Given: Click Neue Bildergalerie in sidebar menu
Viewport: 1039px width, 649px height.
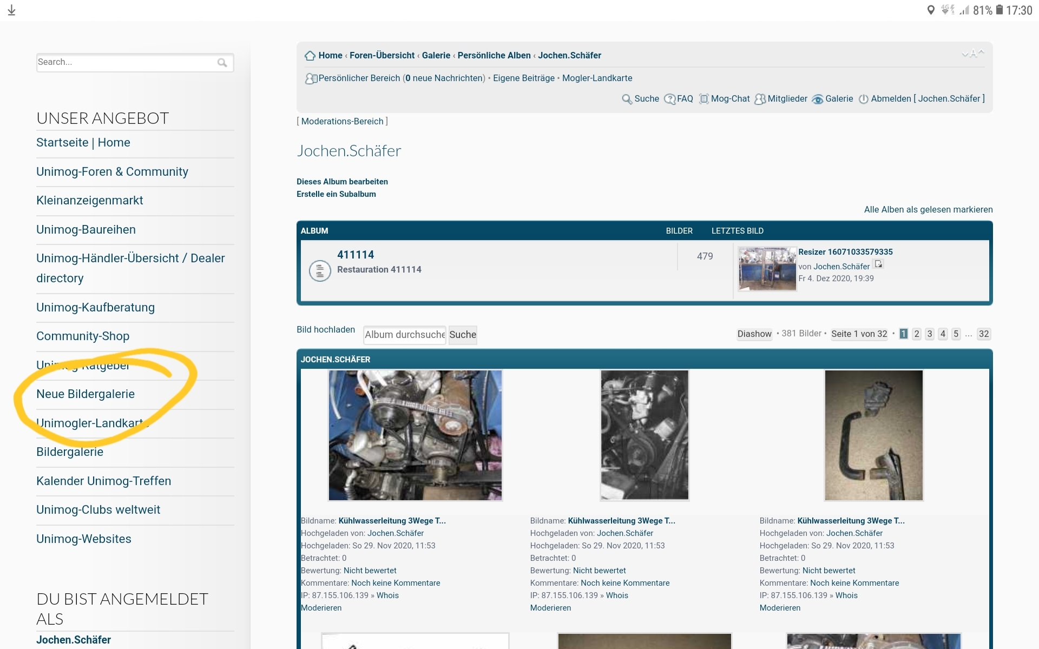Looking at the screenshot, I should (x=86, y=394).
